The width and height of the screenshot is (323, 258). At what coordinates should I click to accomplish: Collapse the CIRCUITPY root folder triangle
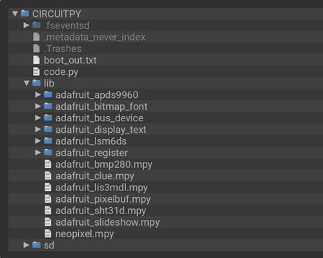tap(15, 14)
